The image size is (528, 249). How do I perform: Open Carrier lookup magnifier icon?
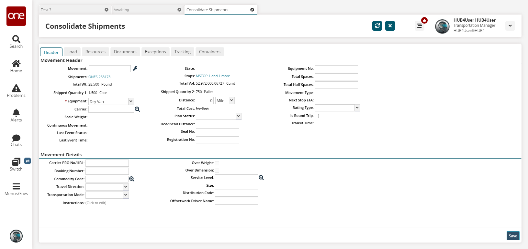point(137,109)
